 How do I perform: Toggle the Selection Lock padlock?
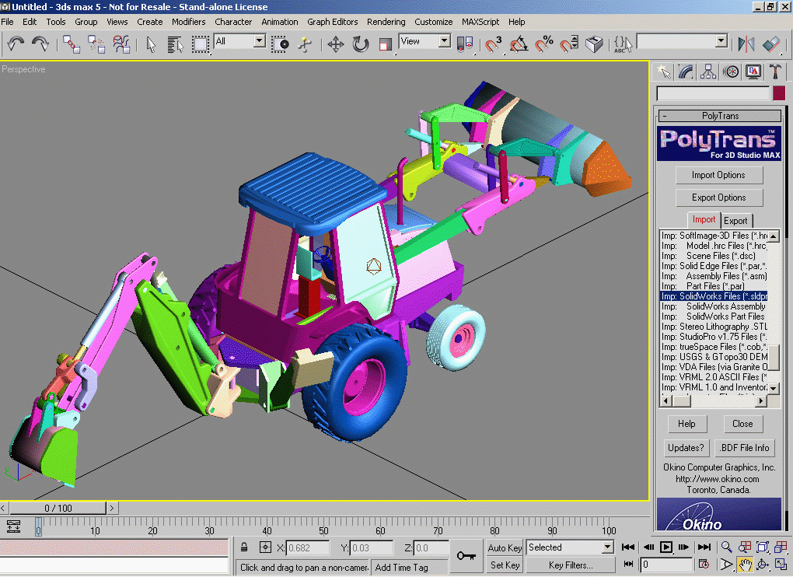point(244,547)
